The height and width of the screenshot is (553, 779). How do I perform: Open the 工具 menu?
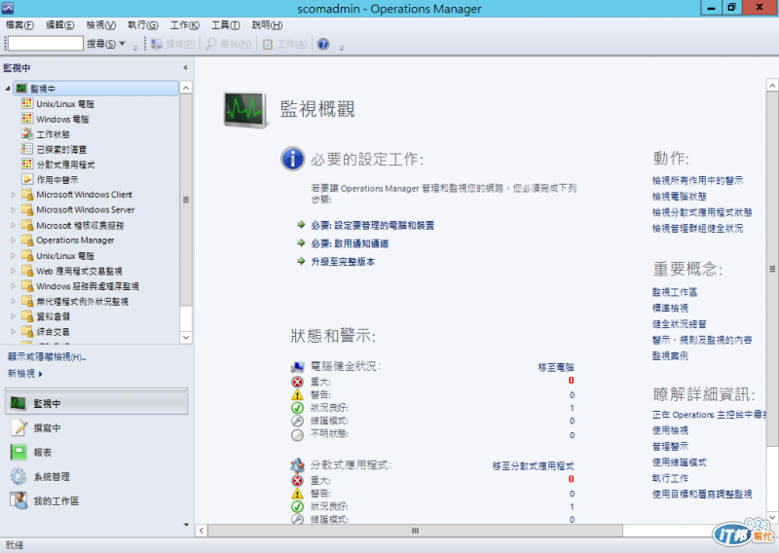226,25
